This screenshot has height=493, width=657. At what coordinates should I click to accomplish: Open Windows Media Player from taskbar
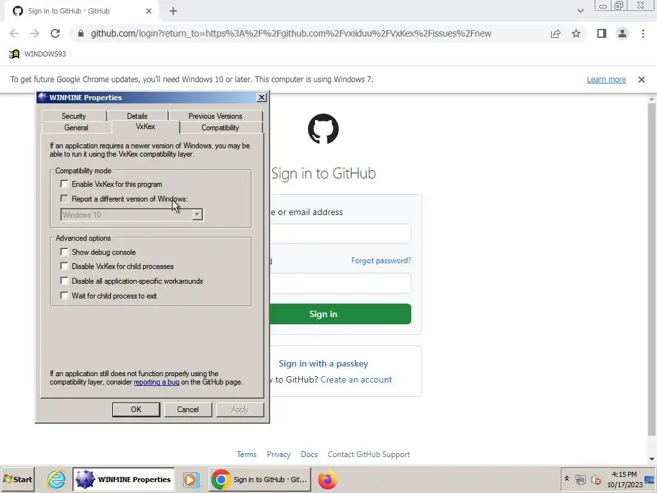click(191, 480)
